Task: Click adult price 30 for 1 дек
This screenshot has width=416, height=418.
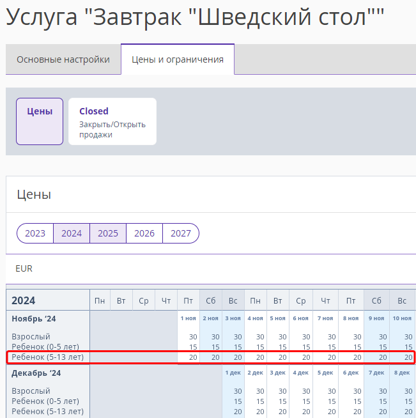Action: pyautogui.click(x=238, y=391)
